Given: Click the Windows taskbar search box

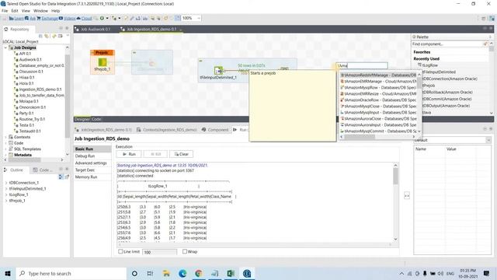Looking at the screenshot, I should 71,273.
